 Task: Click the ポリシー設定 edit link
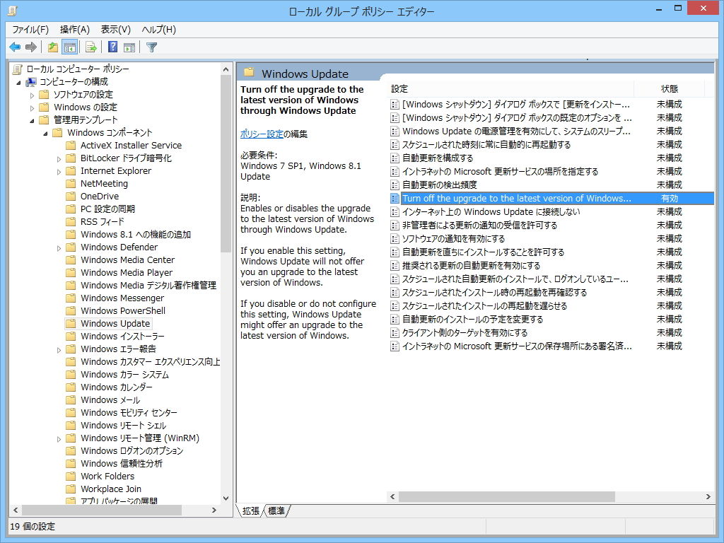[262, 134]
